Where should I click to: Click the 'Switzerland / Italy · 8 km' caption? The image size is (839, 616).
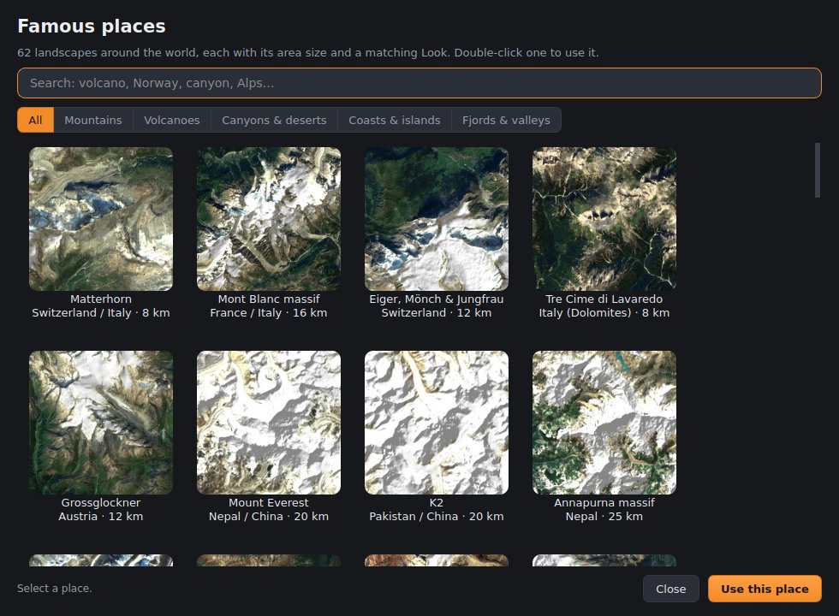click(101, 313)
